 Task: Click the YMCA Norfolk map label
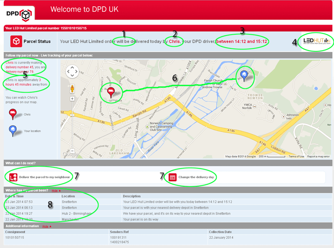tap(247, 106)
